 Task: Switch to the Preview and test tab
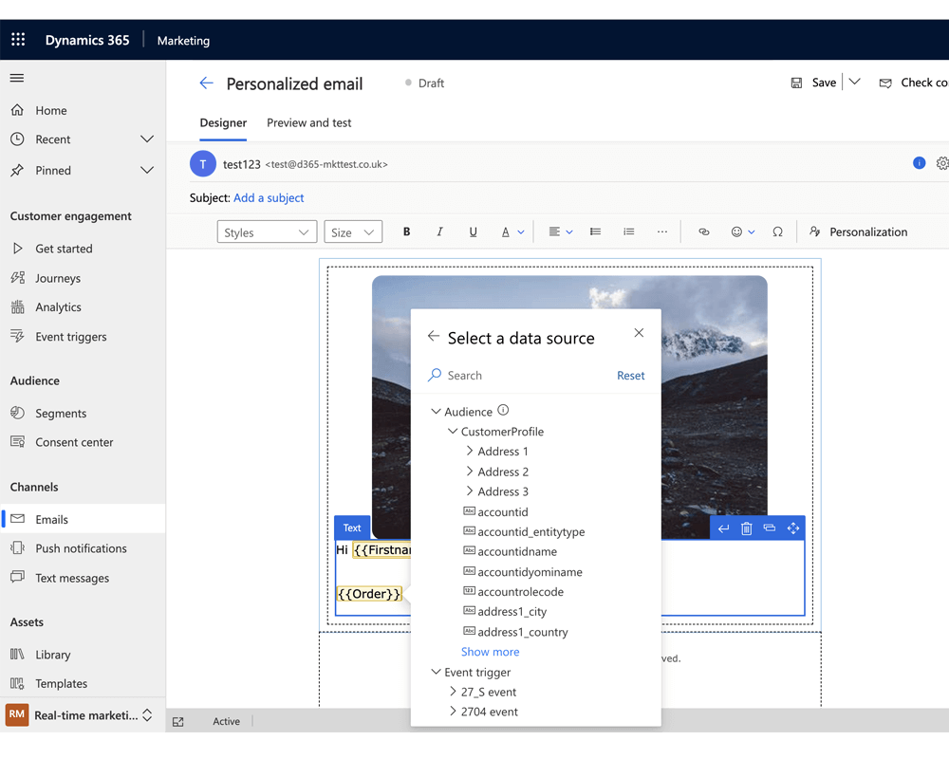coord(308,123)
